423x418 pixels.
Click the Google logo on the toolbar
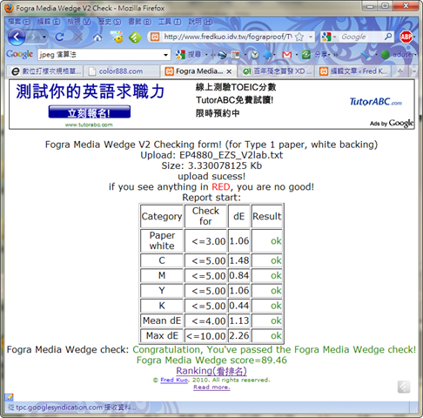20,54
